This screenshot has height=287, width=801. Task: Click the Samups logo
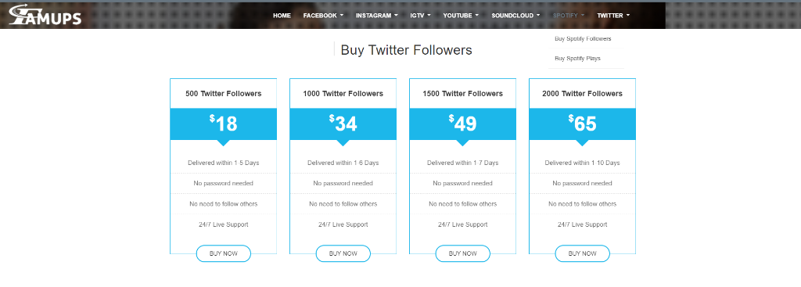tap(45, 15)
